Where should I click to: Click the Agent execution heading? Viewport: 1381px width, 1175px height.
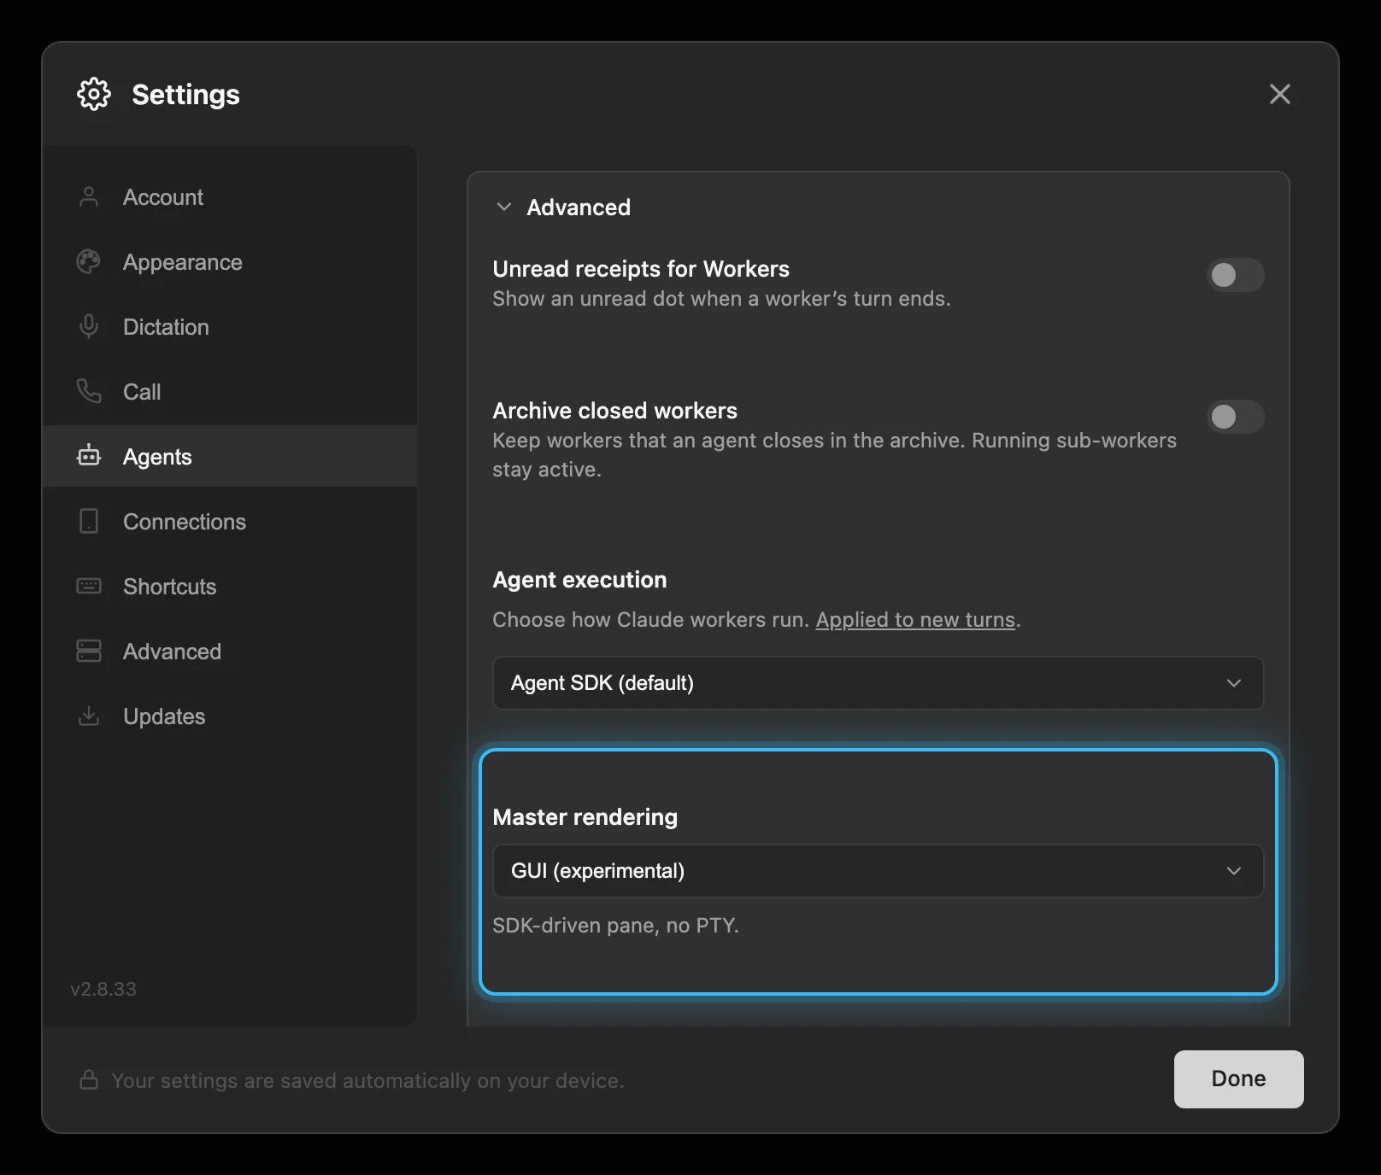pos(579,580)
